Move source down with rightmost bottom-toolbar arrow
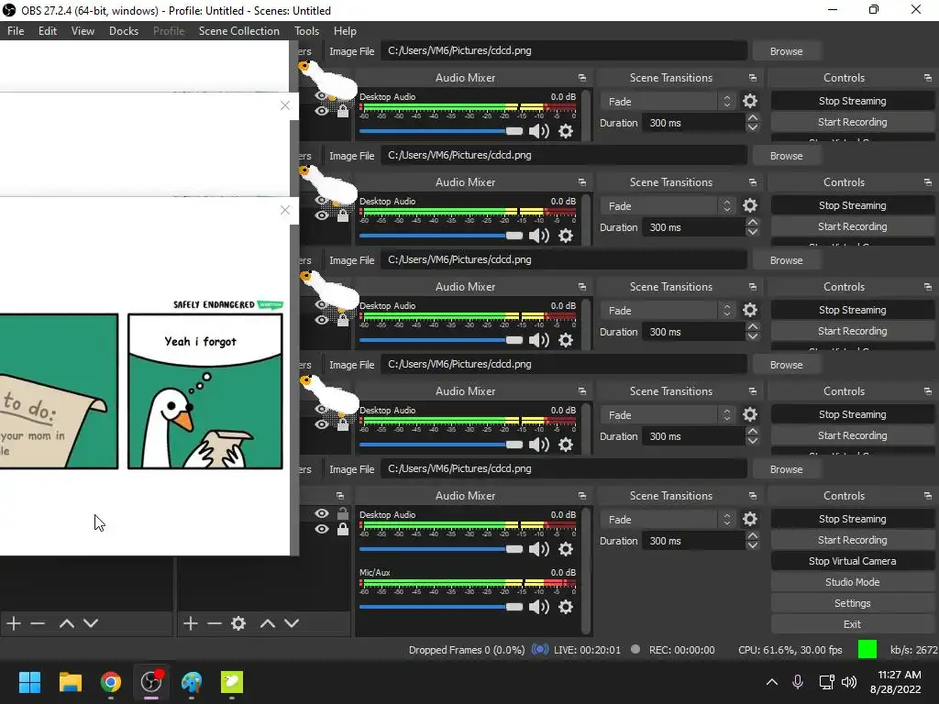 (x=292, y=623)
